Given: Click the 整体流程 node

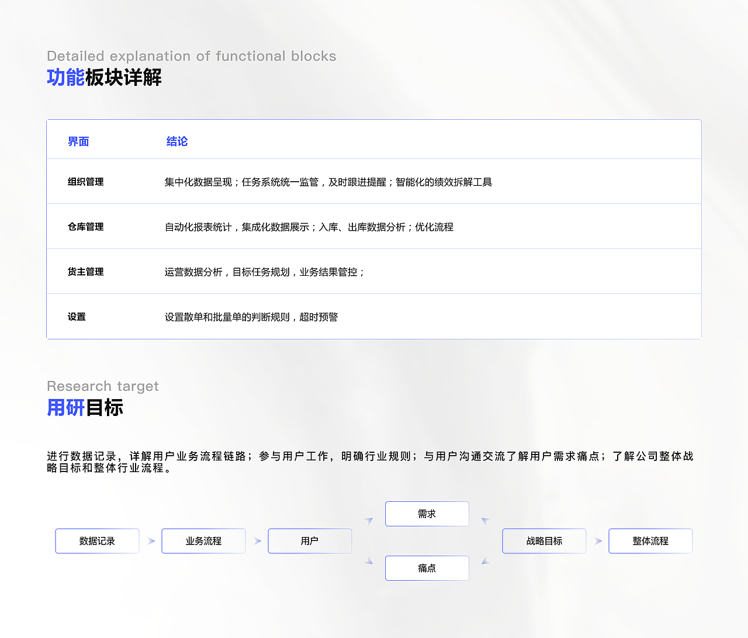Looking at the screenshot, I should [650, 541].
